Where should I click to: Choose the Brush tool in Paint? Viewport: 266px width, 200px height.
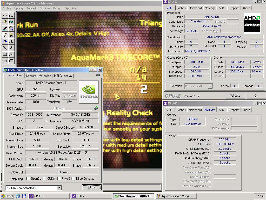pyautogui.click(x=11, y=35)
